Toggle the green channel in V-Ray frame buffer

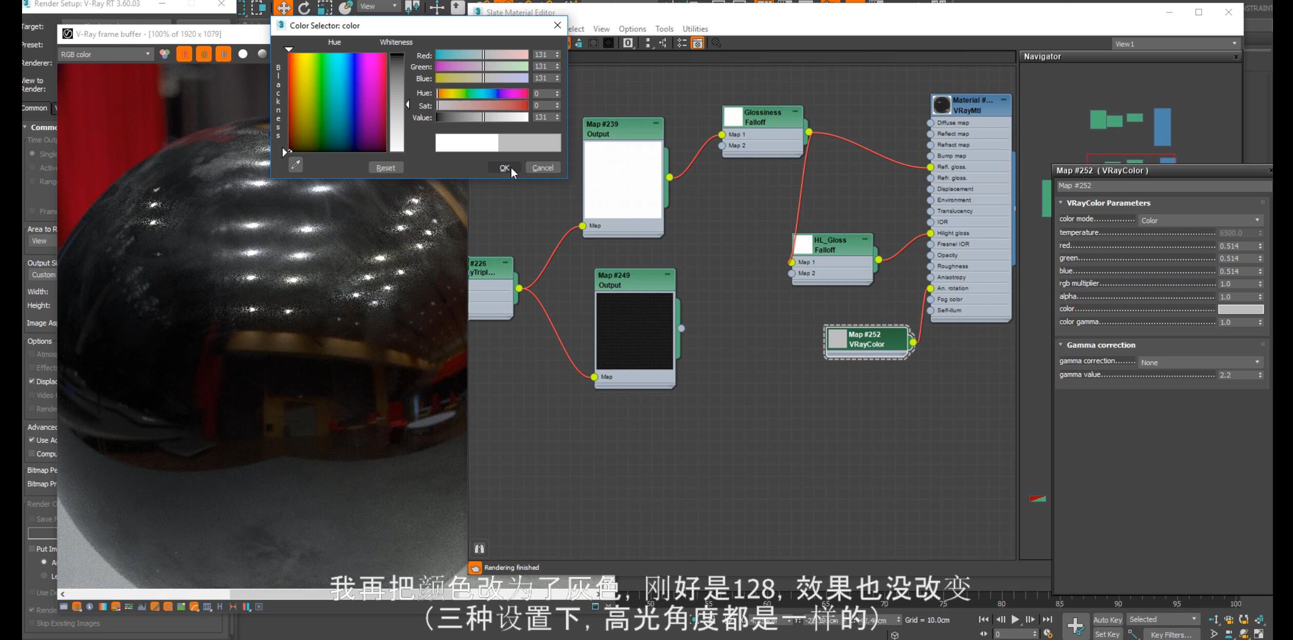point(204,54)
